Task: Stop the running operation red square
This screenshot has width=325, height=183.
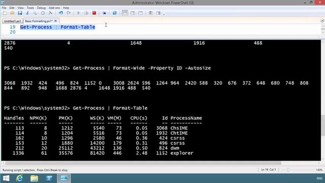Action: (94, 13)
